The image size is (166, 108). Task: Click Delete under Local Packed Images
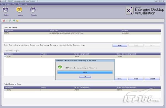pos(136,79)
